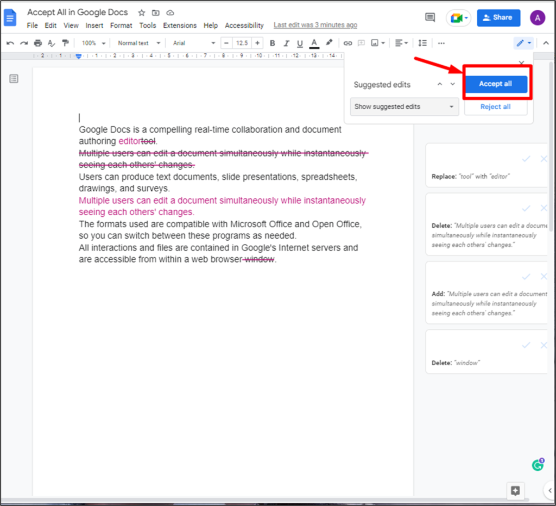Show more toolbar options

tap(441, 43)
